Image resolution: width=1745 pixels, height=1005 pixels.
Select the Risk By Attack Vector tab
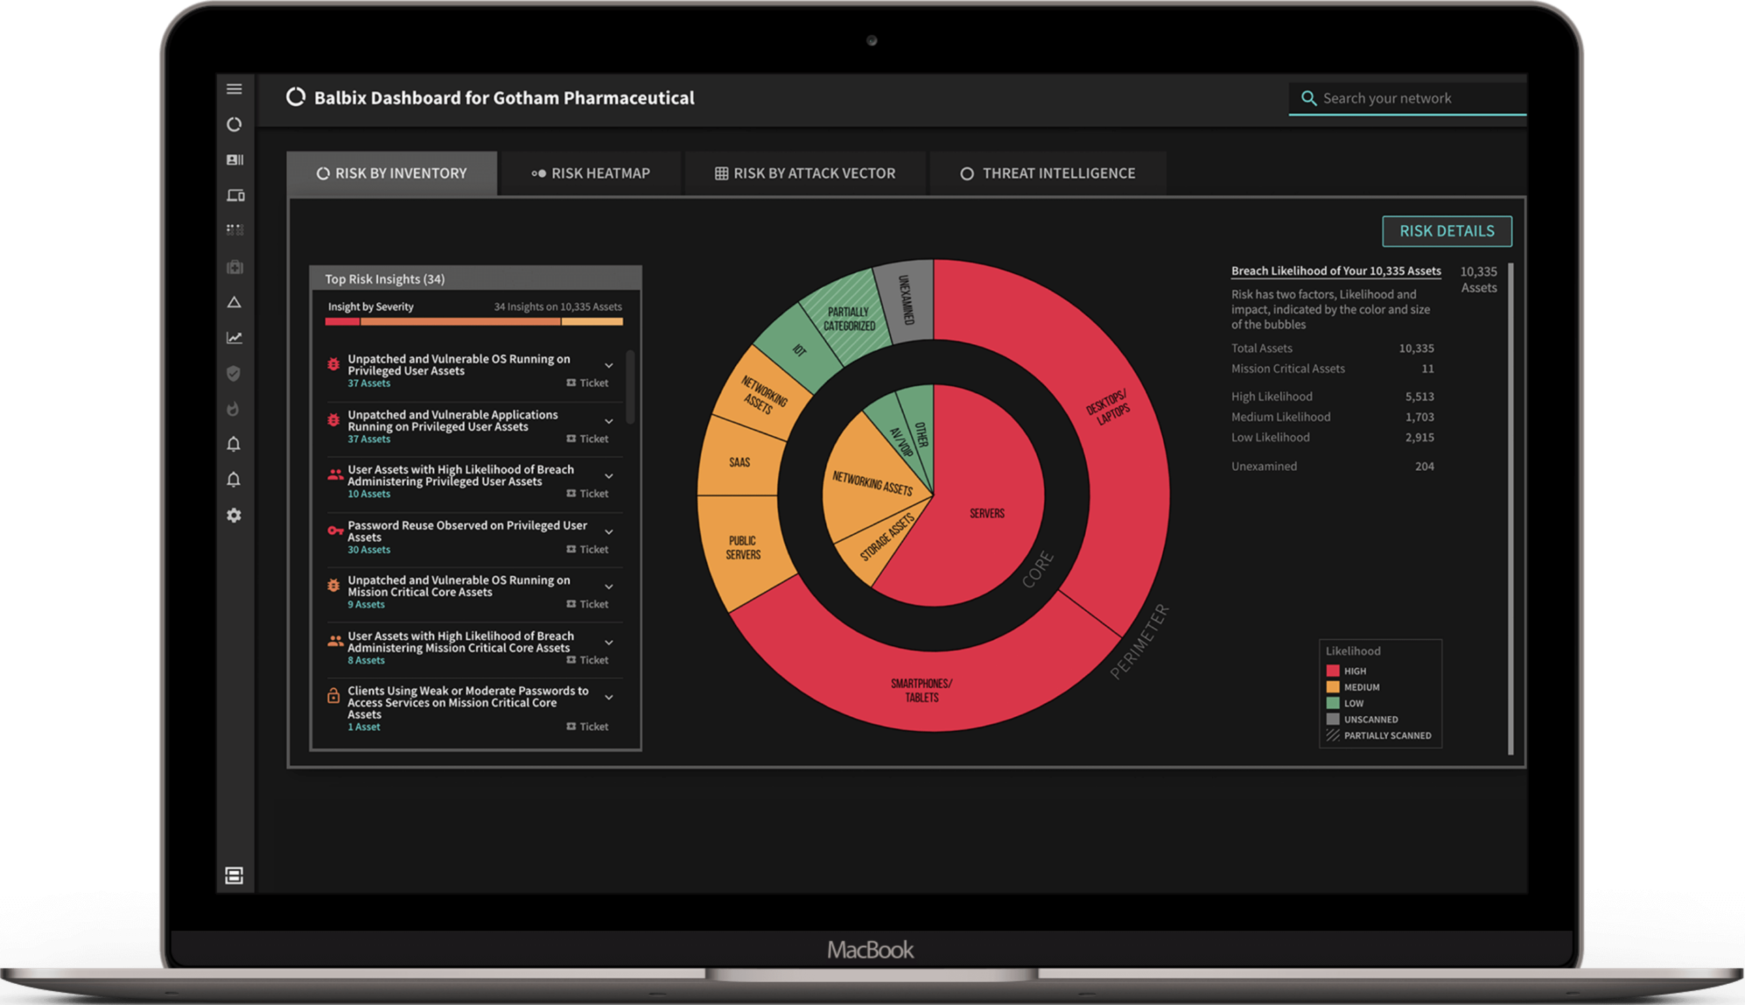pos(805,173)
